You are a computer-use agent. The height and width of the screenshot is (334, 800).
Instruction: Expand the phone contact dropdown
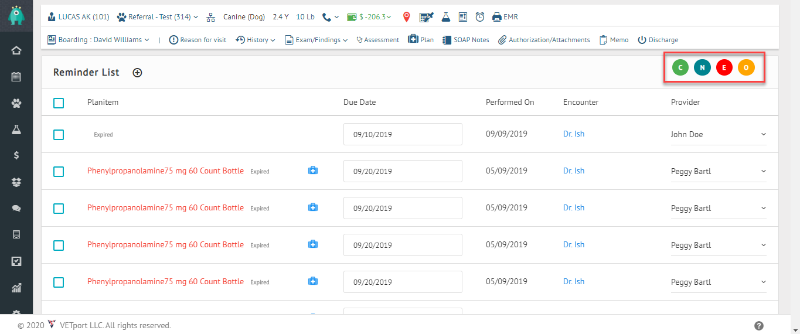coord(331,17)
